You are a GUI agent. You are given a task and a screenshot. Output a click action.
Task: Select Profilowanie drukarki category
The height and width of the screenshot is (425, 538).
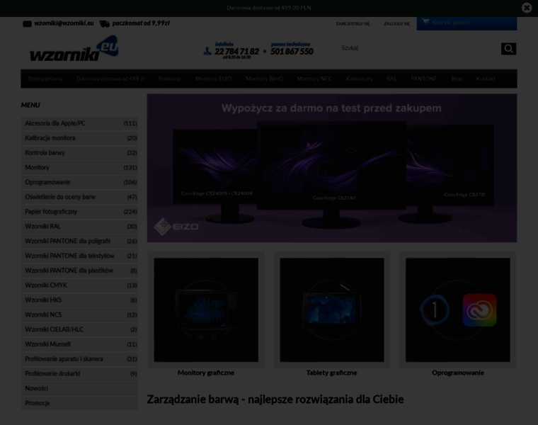[79, 374]
